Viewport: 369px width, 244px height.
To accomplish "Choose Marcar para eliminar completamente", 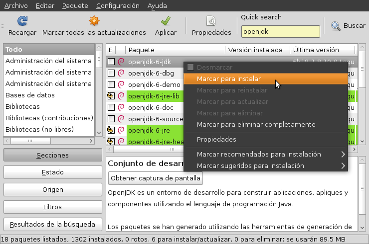I will coord(266,124).
